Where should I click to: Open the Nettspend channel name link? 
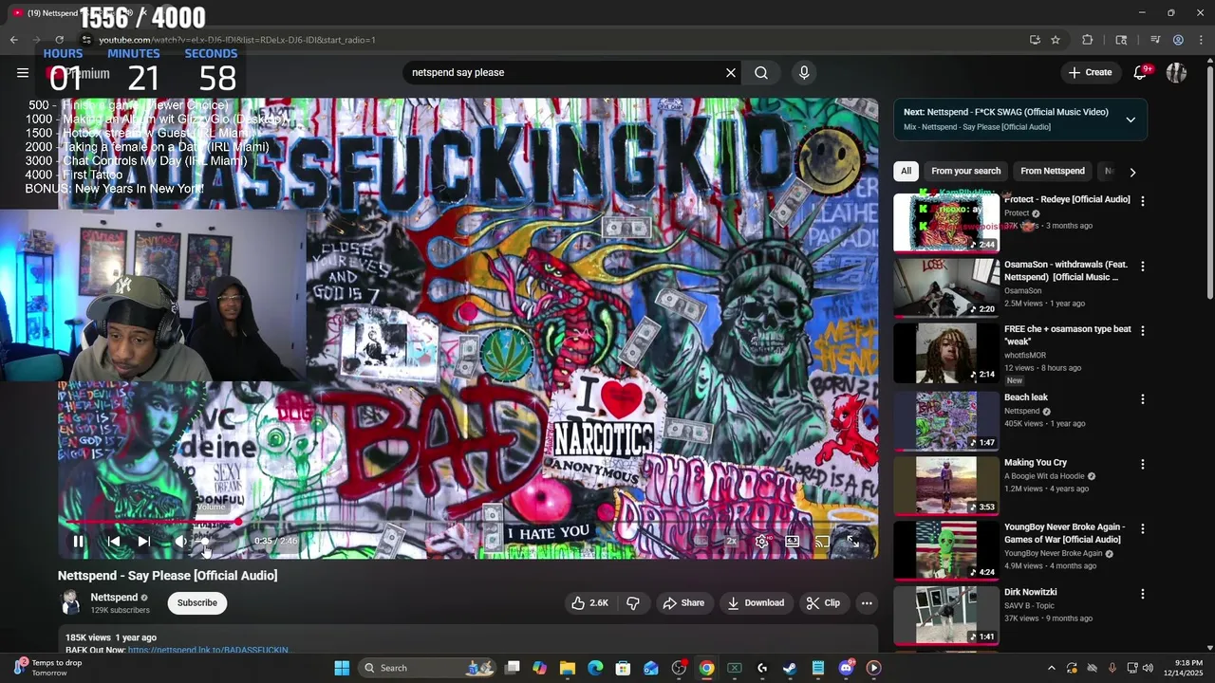[114, 598]
